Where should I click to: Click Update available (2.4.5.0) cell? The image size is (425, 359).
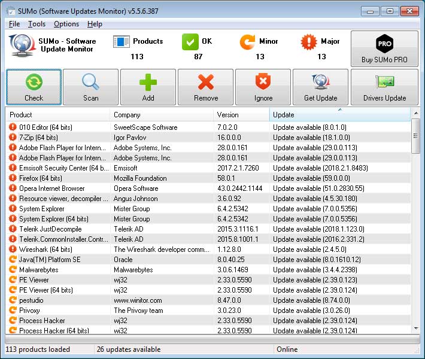pos(309,250)
